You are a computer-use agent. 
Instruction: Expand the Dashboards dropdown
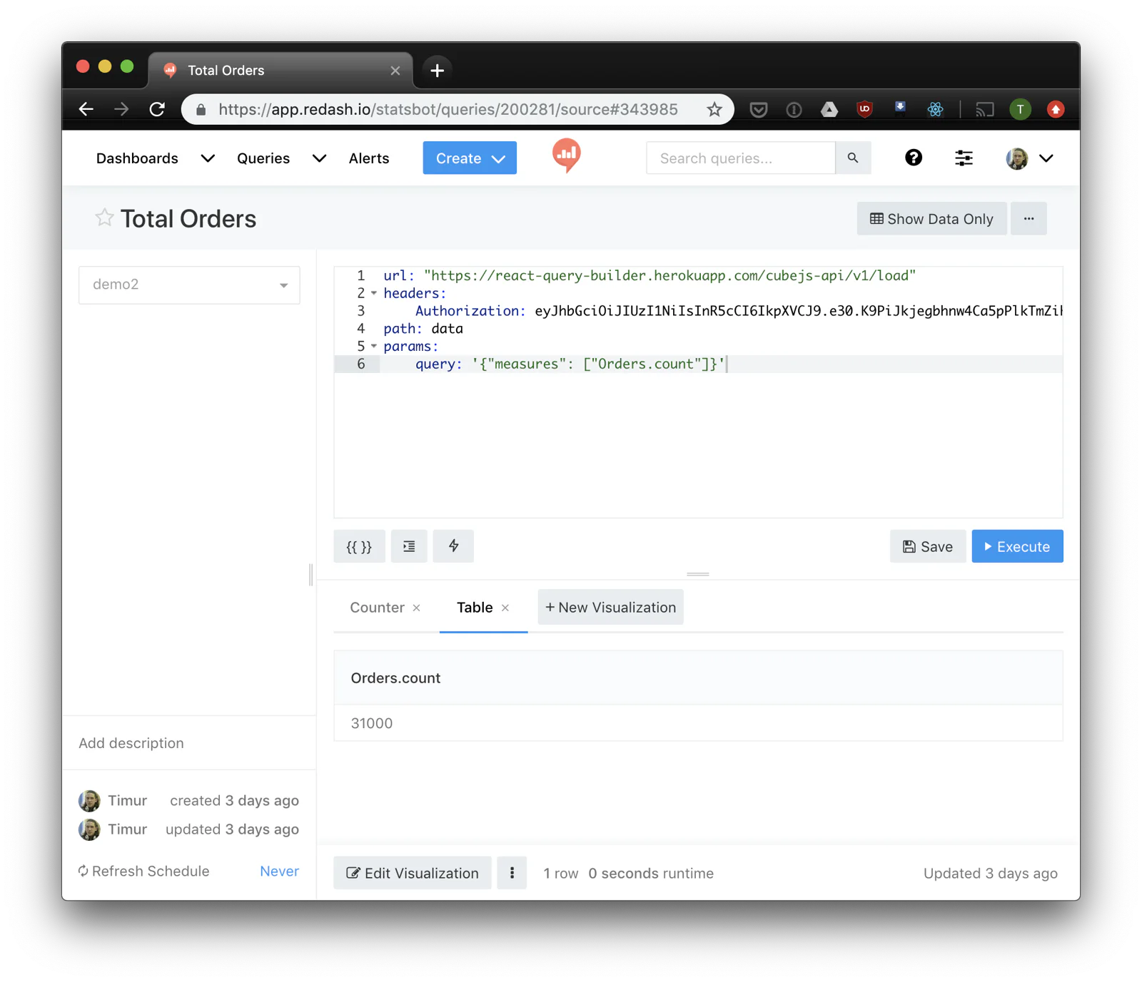[x=208, y=158]
